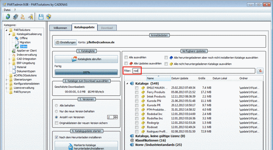Check Alle heruntergeladenen aber noch nicht installierten checkbox
This screenshot has width=273, height=150.
[166, 58]
